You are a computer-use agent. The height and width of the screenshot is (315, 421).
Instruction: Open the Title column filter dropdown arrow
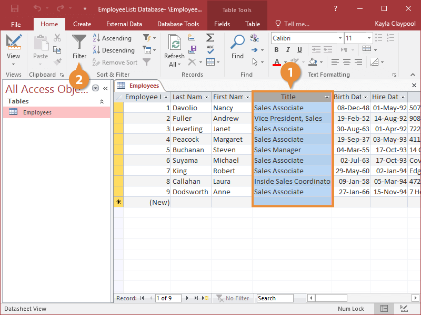coord(327,97)
